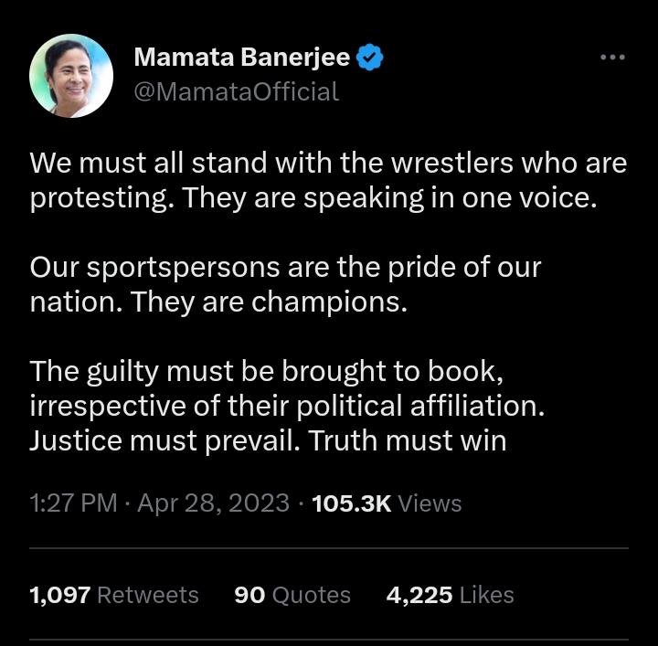
Task: Click the blue verified checkmark badge
Action: click(369, 58)
